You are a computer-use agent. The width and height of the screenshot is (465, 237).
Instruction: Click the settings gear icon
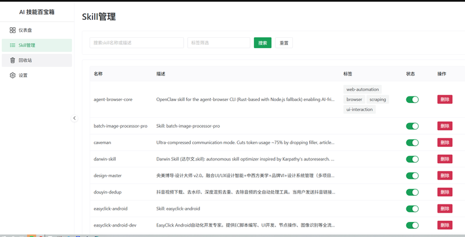(12, 76)
